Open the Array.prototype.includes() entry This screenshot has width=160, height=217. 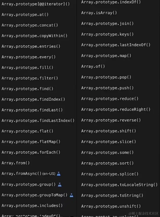32,206
